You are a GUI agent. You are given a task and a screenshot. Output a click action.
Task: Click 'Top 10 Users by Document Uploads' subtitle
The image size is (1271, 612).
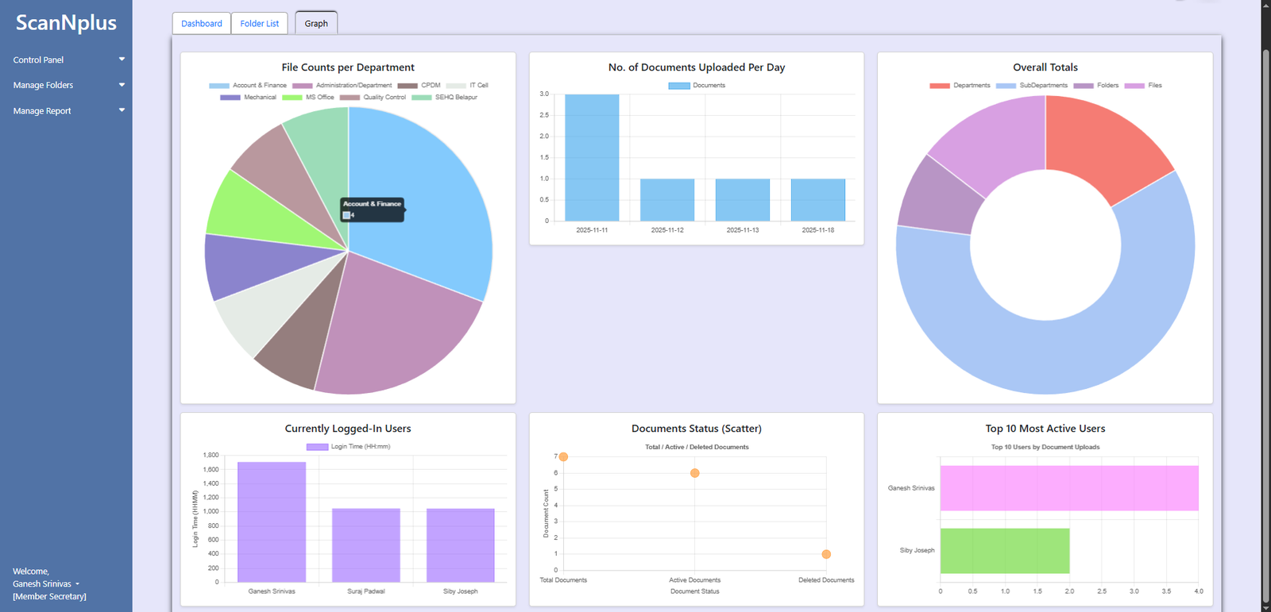coord(1045,447)
